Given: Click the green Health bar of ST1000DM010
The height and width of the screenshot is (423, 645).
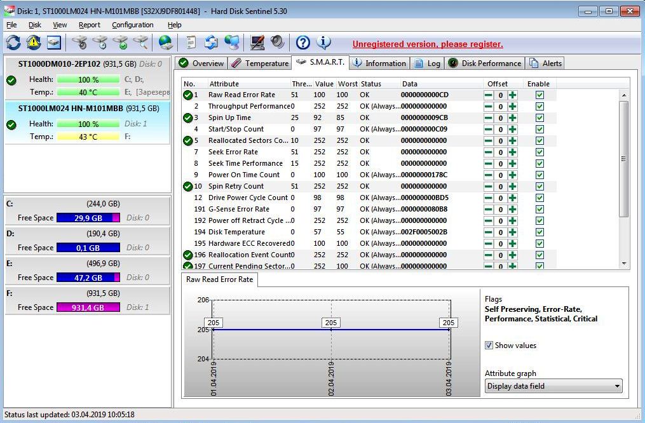Looking at the screenshot, I should point(88,79).
